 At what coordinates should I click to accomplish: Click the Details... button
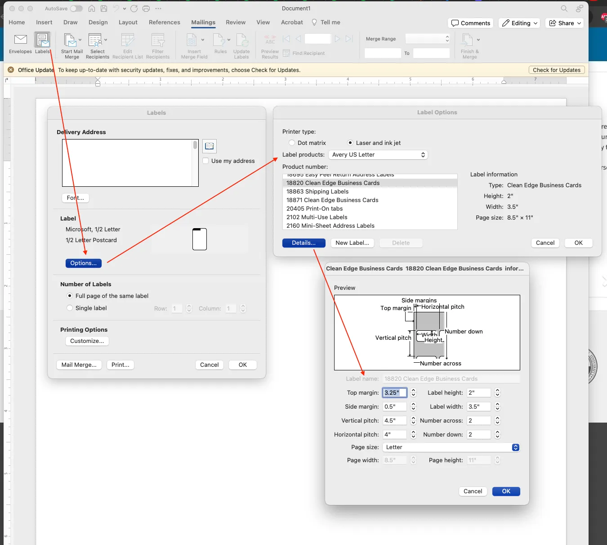(303, 243)
